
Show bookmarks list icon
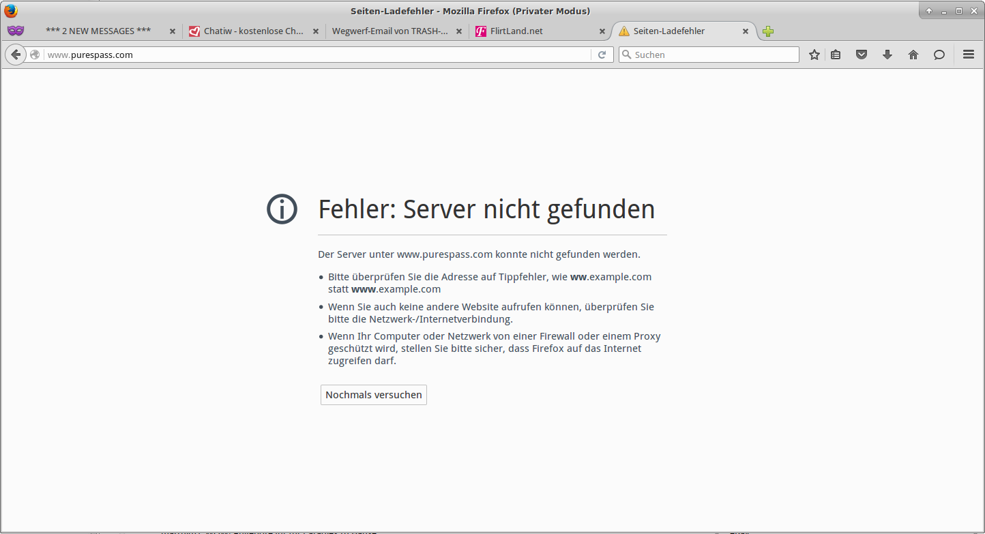coord(836,55)
